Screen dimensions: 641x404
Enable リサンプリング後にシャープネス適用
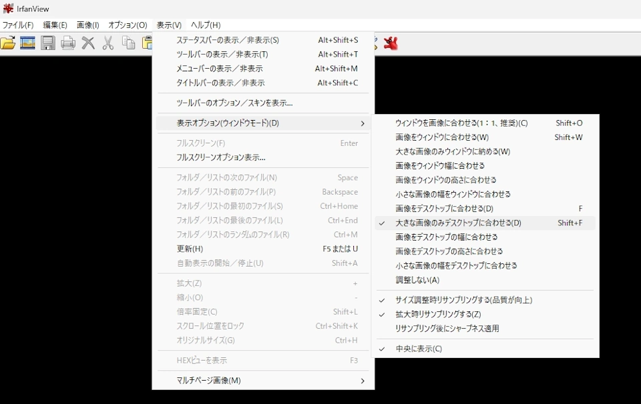tap(485, 329)
